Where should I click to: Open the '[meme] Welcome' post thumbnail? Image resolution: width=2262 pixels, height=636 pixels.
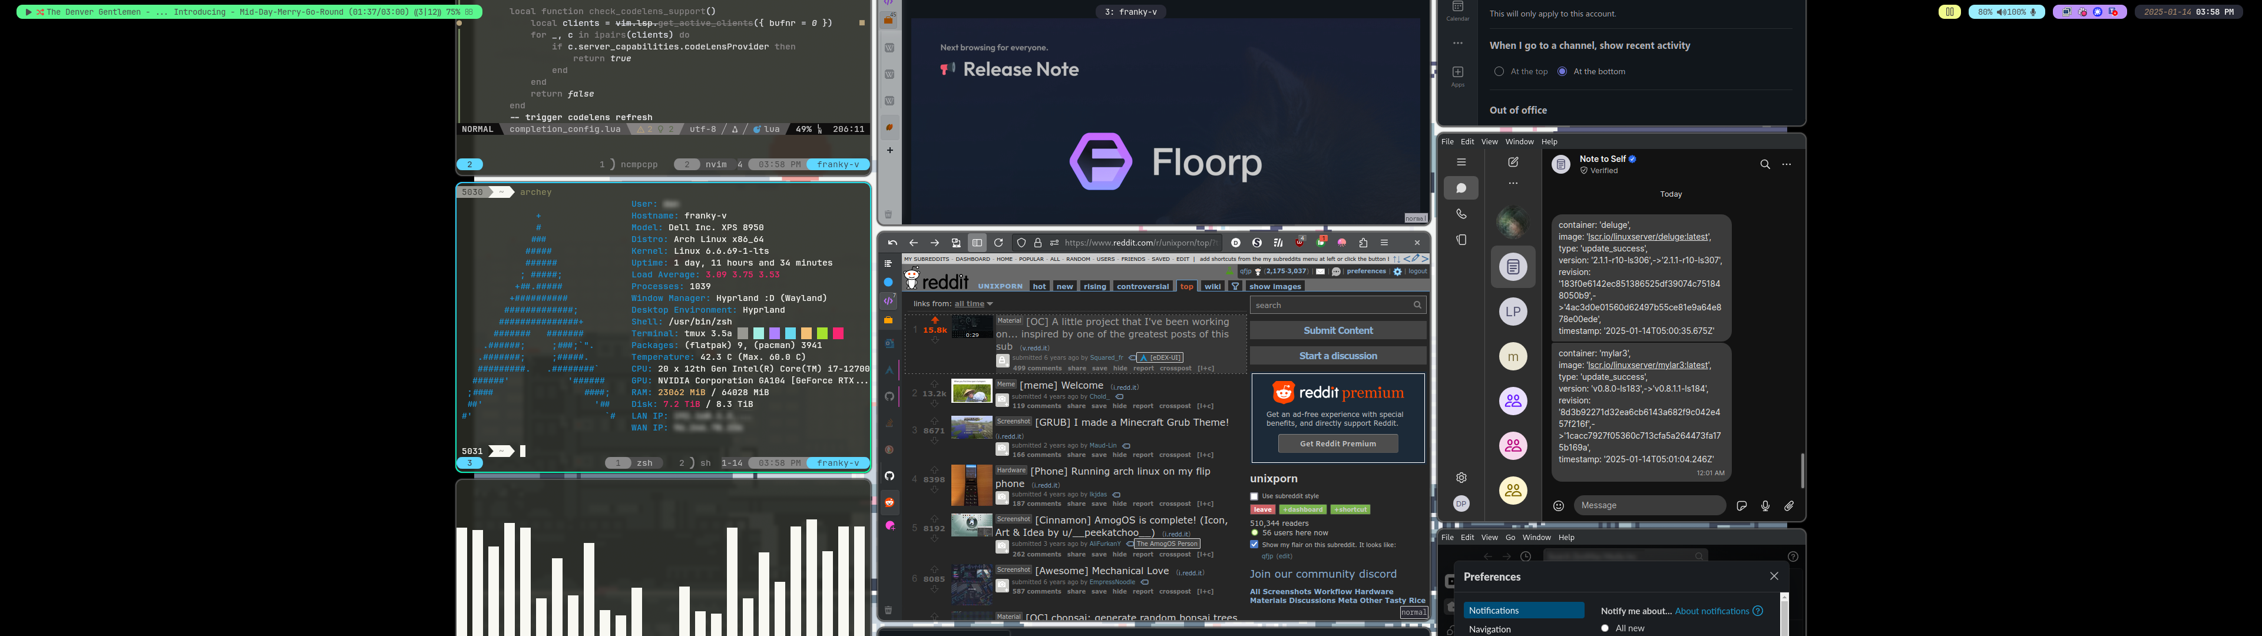971,391
